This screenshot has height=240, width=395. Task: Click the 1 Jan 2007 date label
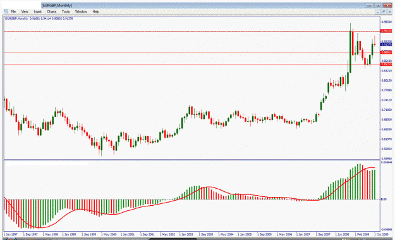[x=303, y=234]
